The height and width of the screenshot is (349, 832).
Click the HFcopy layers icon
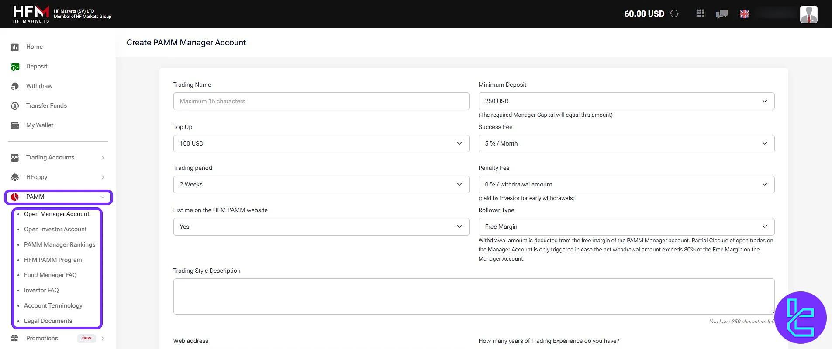tap(15, 177)
